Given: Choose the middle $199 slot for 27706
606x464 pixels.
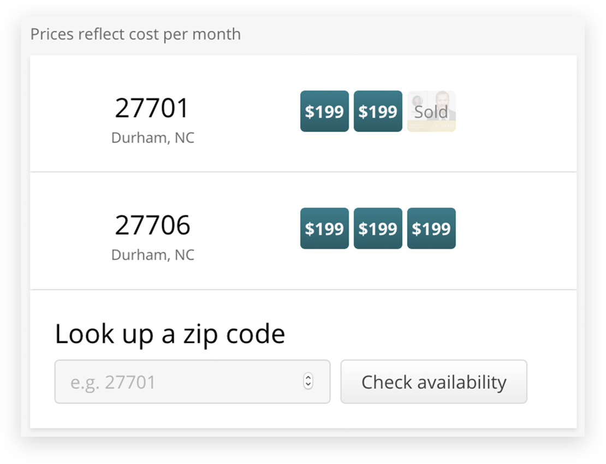Looking at the screenshot, I should coord(378,228).
